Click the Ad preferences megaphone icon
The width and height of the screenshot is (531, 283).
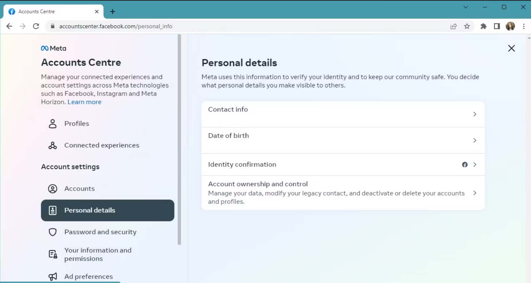(x=53, y=277)
